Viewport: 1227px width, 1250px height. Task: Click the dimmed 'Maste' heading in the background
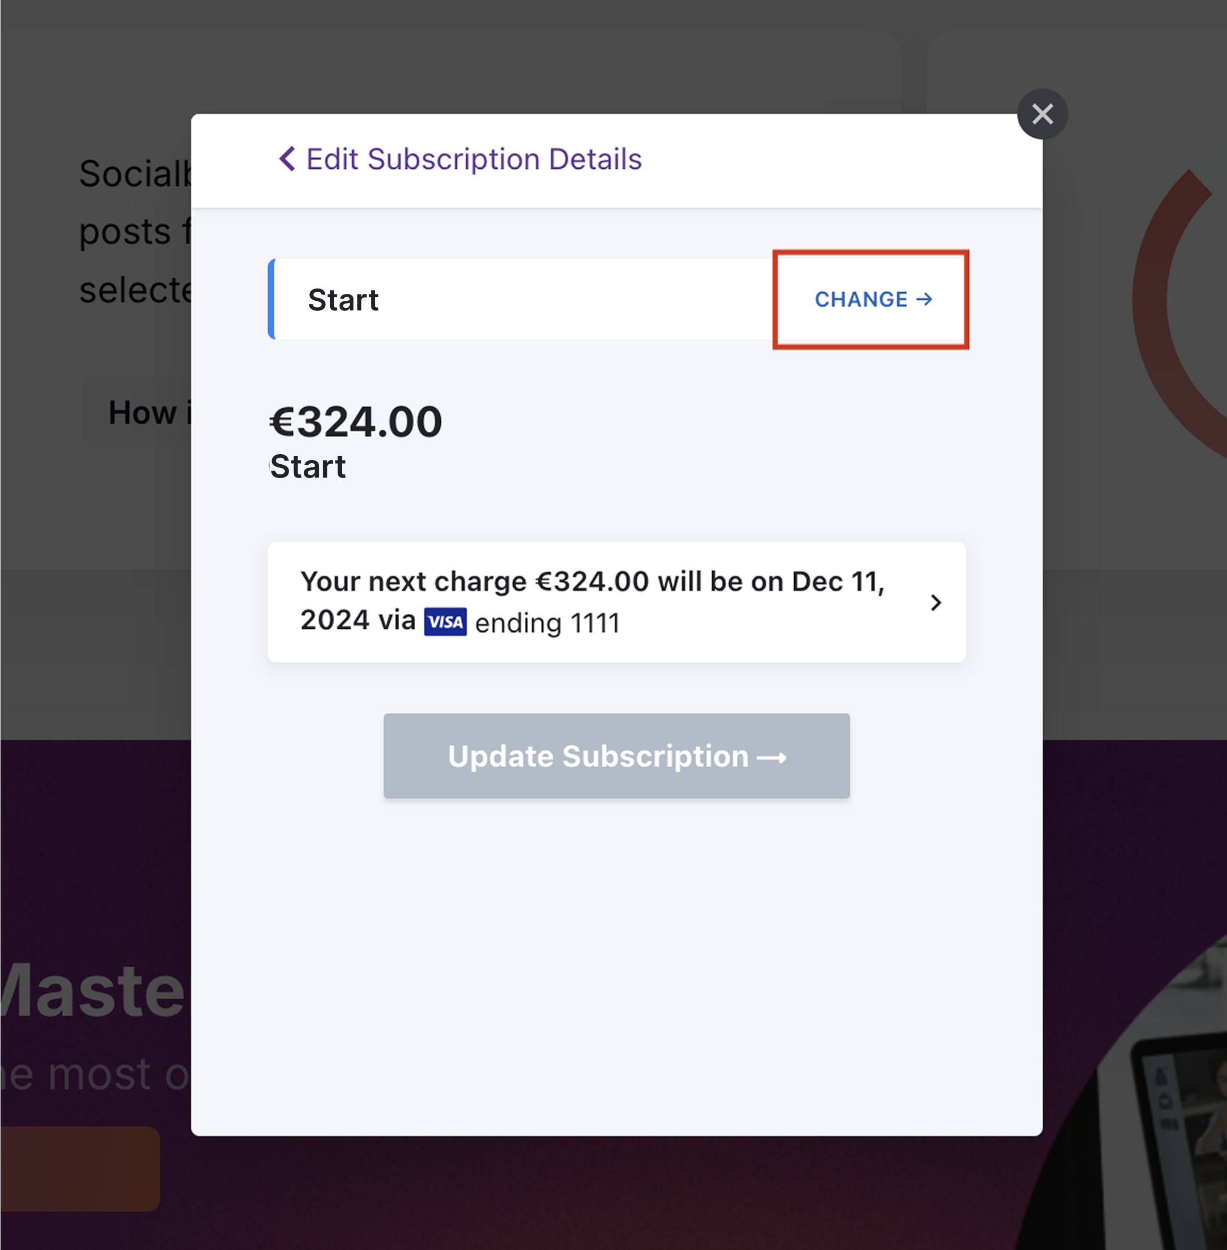94,990
